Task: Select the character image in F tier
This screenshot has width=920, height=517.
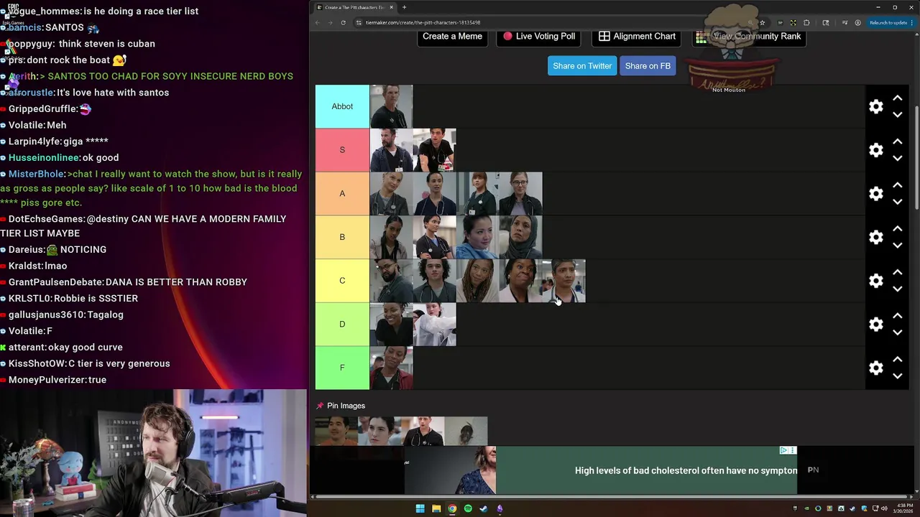Action: 392,368
